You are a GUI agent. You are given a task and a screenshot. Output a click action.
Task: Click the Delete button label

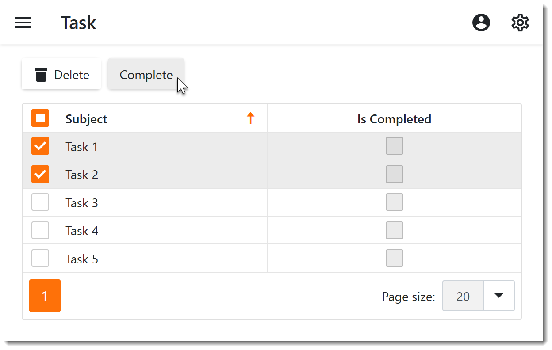(x=72, y=75)
